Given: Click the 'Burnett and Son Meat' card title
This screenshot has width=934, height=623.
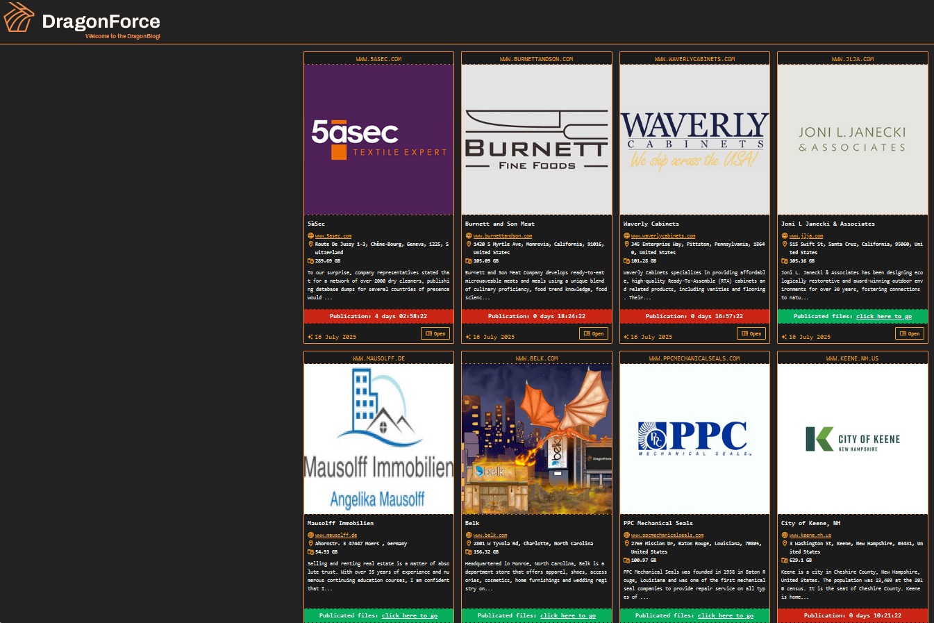Looking at the screenshot, I should [x=500, y=224].
